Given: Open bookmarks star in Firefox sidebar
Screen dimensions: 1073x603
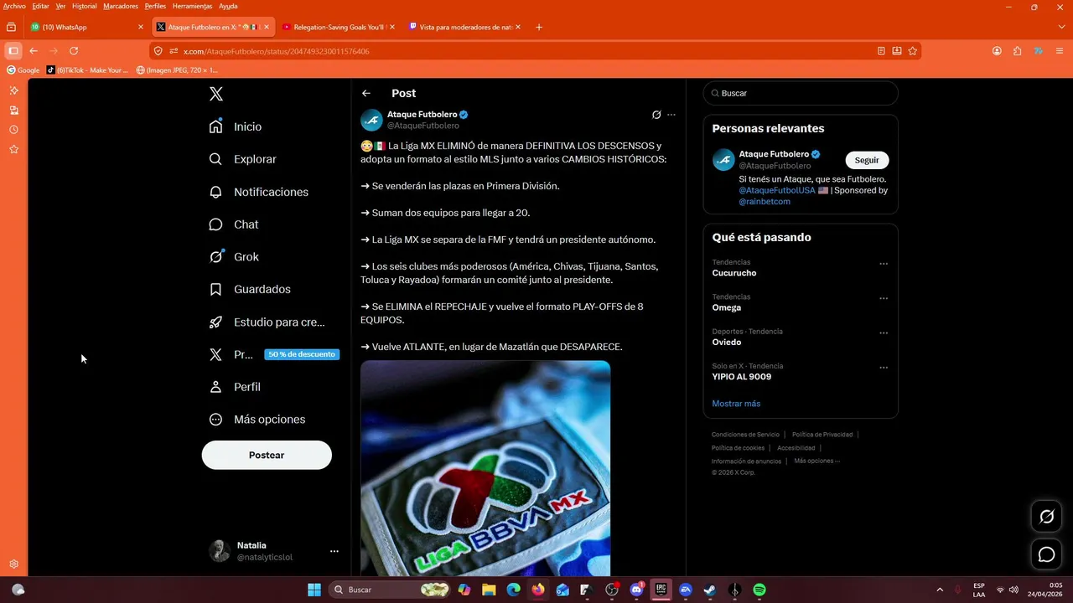Looking at the screenshot, I should pyautogui.click(x=13, y=149).
